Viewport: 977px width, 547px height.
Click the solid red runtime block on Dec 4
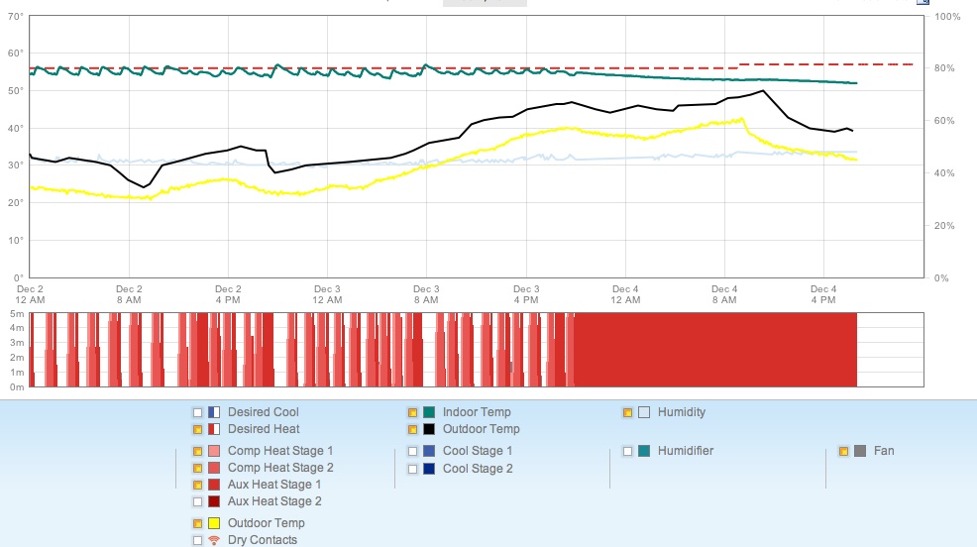[x=715, y=350]
